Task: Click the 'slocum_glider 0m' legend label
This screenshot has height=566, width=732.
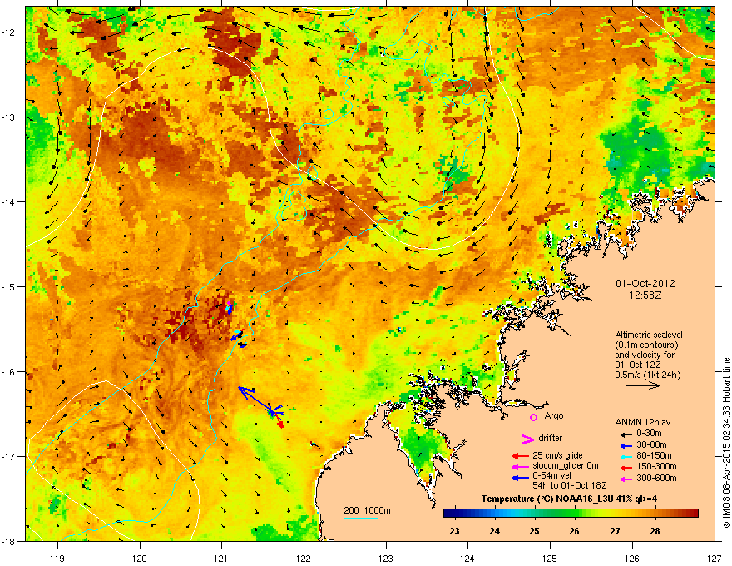Action: pos(566,466)
